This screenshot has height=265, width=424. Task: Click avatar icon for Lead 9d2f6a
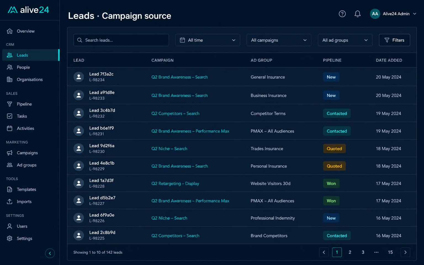(x=79, y=149)
